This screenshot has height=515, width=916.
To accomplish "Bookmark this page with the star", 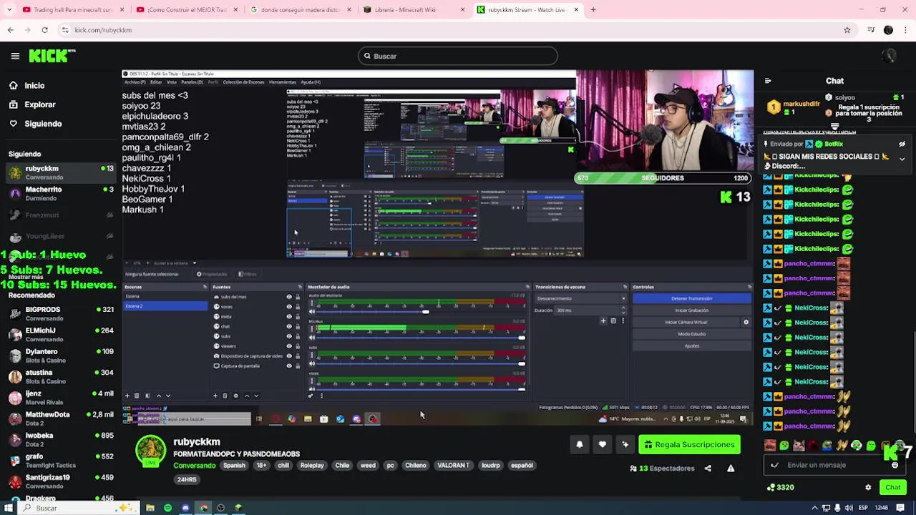I will [x=847, y=30].
